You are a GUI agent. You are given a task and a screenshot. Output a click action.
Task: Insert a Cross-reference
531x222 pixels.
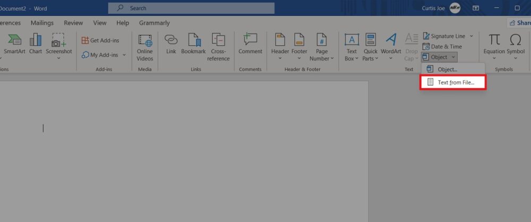click(218, 47)
